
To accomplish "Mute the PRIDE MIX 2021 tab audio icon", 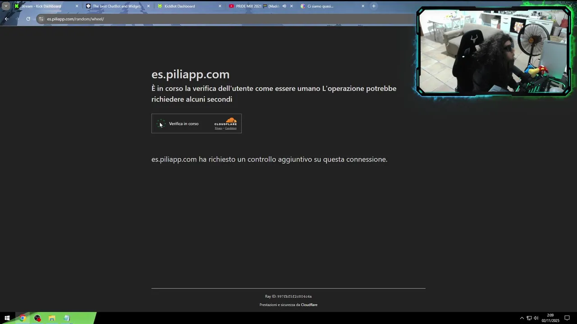I will pos(284,6).
